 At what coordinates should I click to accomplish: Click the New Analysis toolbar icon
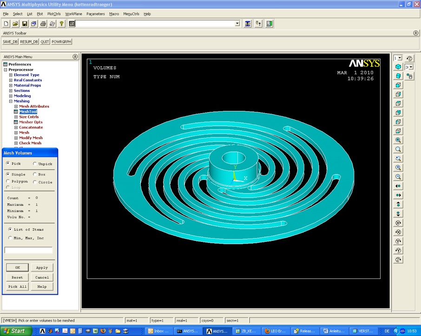(6, 24)
